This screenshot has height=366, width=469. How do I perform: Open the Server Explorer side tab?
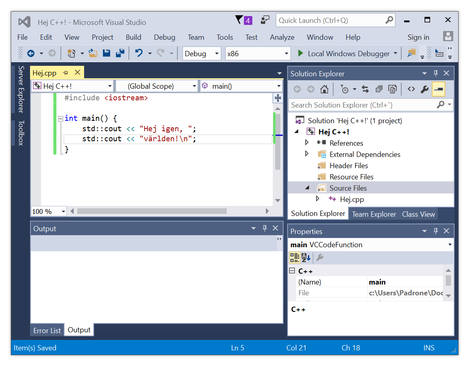(x=21, y=89)
